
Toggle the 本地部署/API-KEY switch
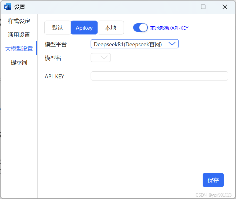click(140, 28)
